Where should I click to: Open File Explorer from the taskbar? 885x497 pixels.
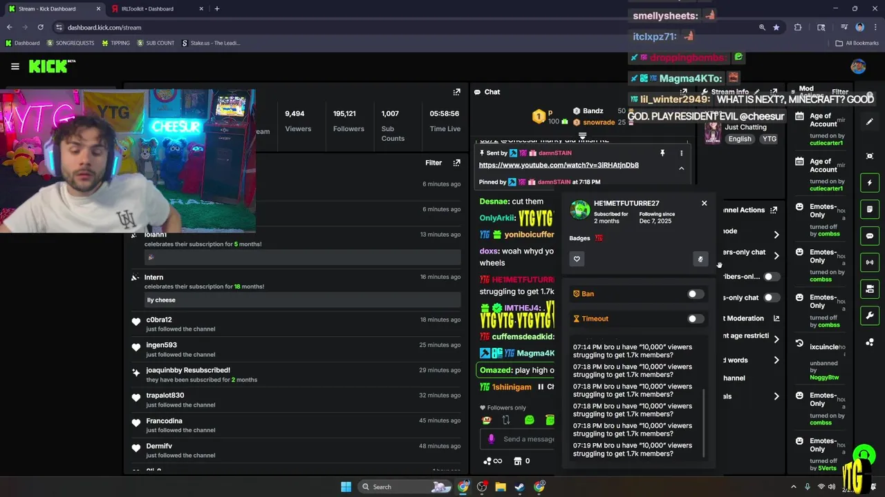click(501, 487)
